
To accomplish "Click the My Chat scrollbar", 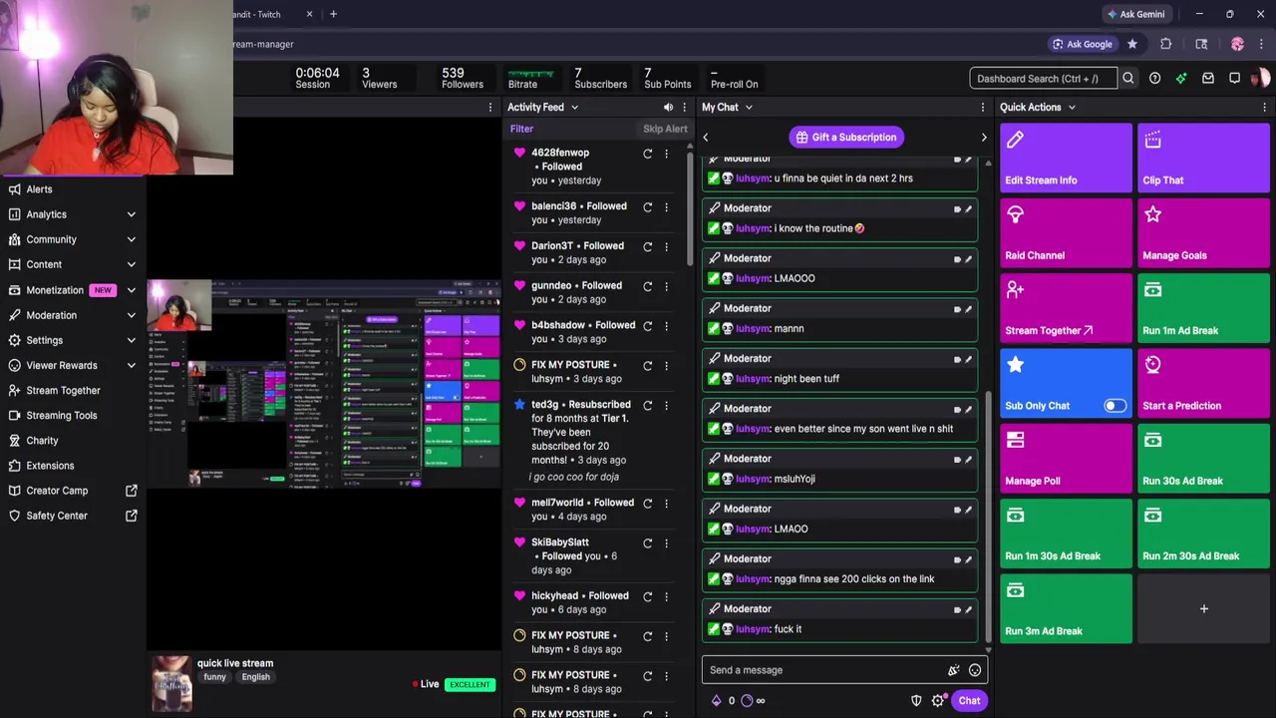I will pyautogui.click(x=988, y=516).
